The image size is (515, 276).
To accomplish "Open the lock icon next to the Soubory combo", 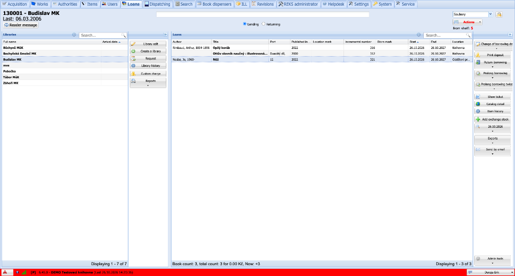I will click(x=499, y=14).
